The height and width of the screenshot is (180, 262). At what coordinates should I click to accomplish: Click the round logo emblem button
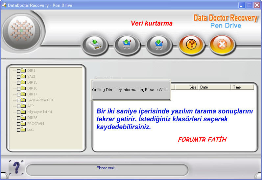click(22, 31)
